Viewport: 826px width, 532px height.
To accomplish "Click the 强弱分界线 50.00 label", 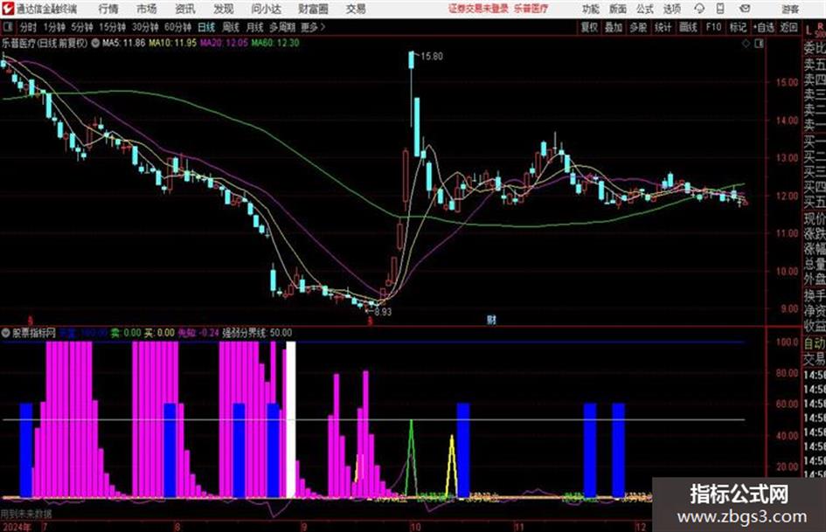I will coord(257,333).
